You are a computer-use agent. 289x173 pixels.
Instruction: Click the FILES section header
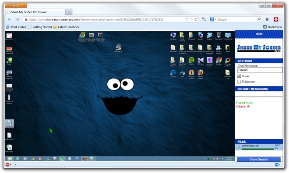259,142
